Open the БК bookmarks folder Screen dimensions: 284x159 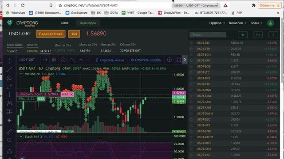click(x=96, y=13)
